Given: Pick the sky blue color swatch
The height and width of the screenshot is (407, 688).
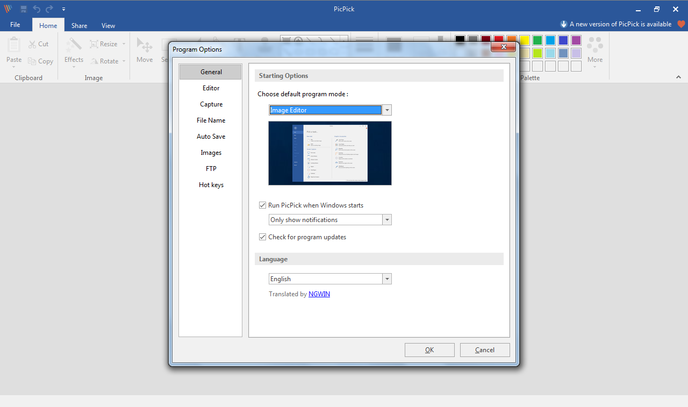Looking at the screenshot, I should (x=550, y=40).
